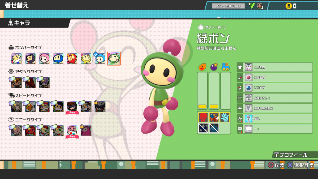This screenshot has width=318, height=179.
Task: Click the last locked Speed type character
Action: pyautogui.click(x=100, y=106)
